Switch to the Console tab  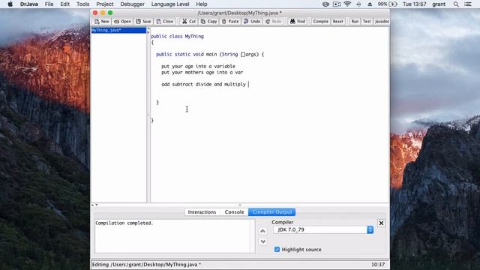point(234,211)
